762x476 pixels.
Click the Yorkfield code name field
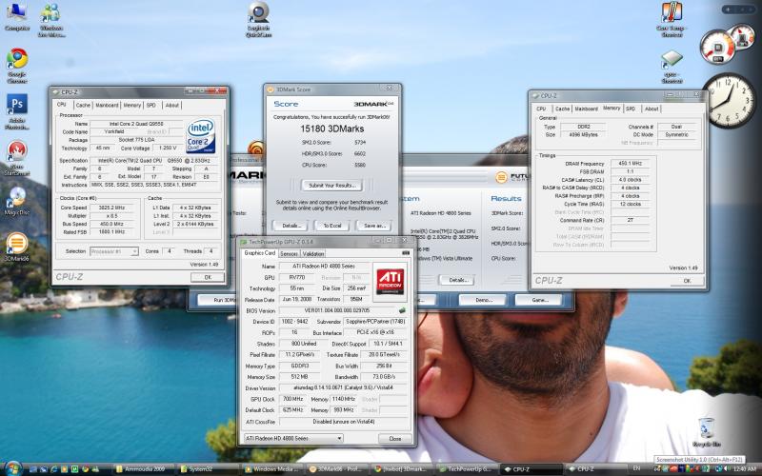click(113, 131)
